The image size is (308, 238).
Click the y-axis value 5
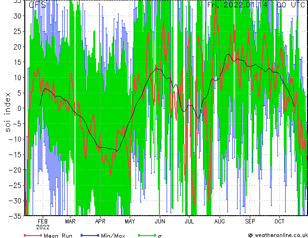click(x=19, y=93)
